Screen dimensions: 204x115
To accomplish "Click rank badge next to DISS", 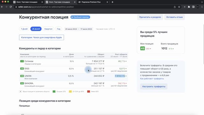I will [22, 69].
